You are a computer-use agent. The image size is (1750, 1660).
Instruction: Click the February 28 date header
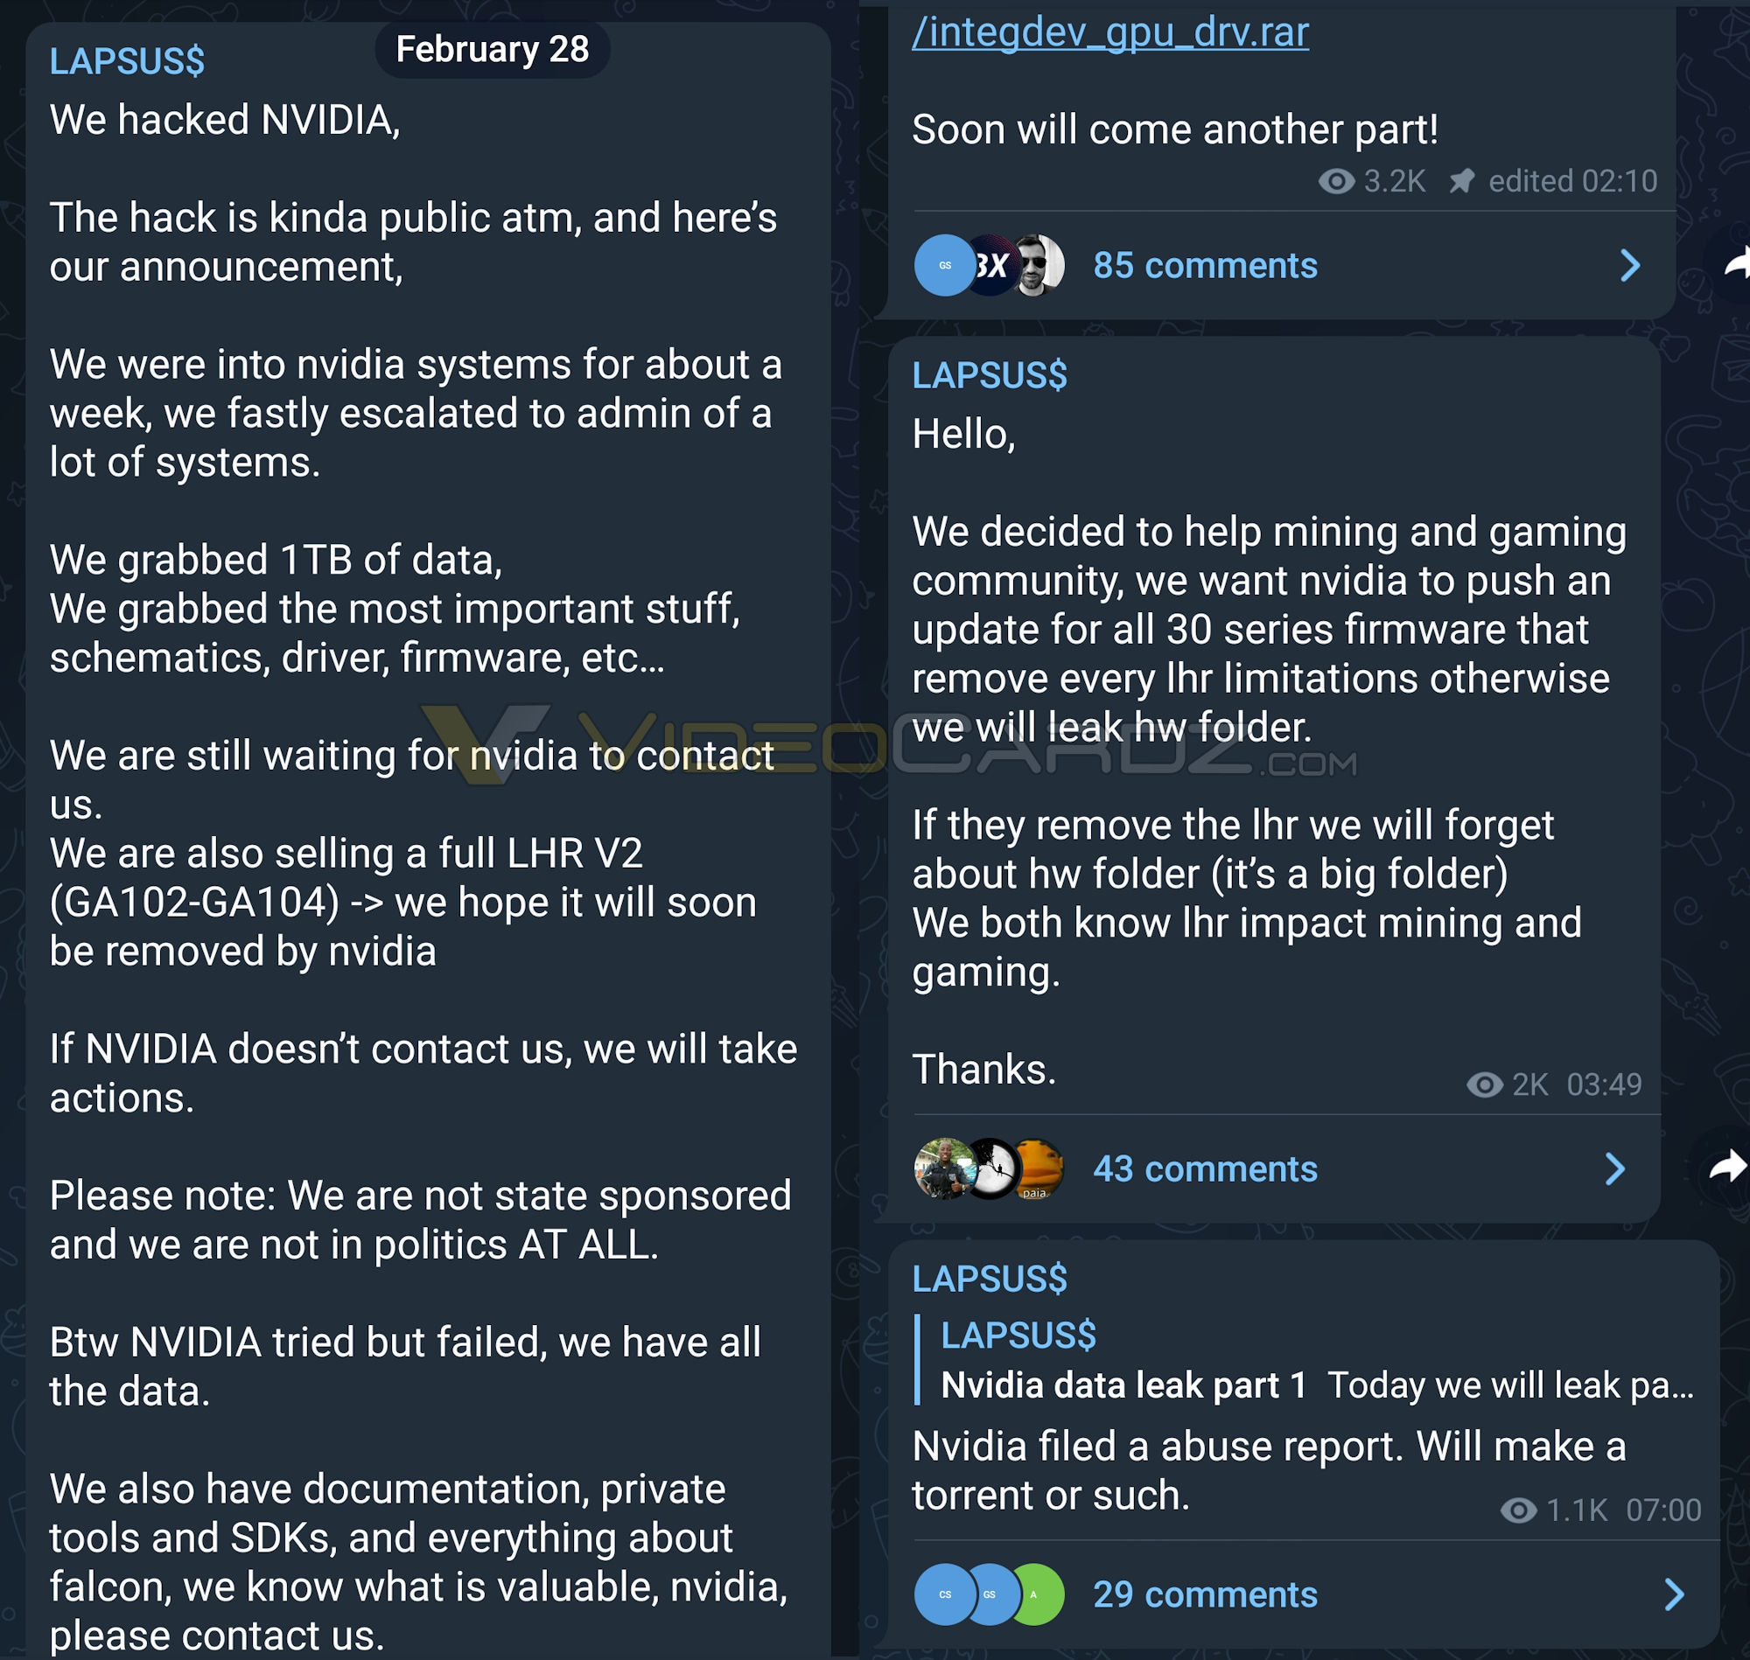click(x=492, y=50)
